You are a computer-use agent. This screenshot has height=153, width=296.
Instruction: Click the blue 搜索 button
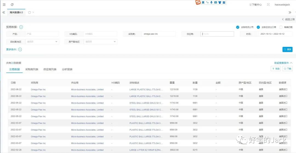(x=287, y=49)
